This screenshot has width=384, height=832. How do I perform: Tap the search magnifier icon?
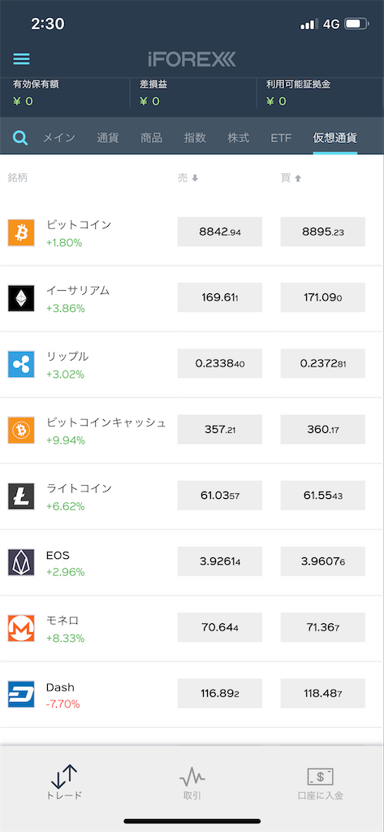[20, 138]
